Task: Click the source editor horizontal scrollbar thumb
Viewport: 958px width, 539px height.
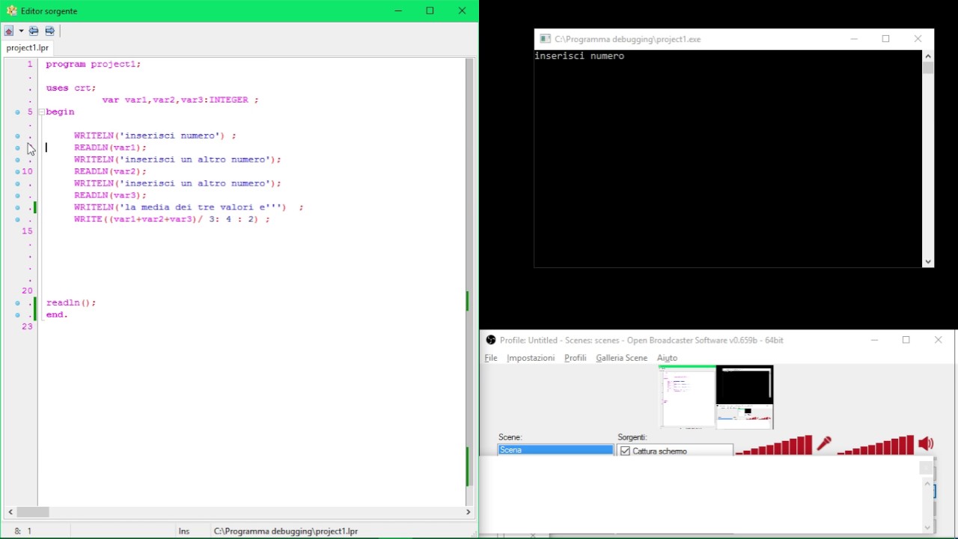Action: (x=32, y=512)
